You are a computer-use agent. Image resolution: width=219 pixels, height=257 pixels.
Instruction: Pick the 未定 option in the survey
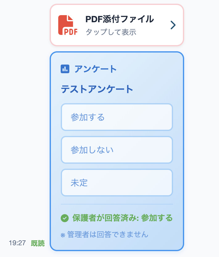point(117,183)
